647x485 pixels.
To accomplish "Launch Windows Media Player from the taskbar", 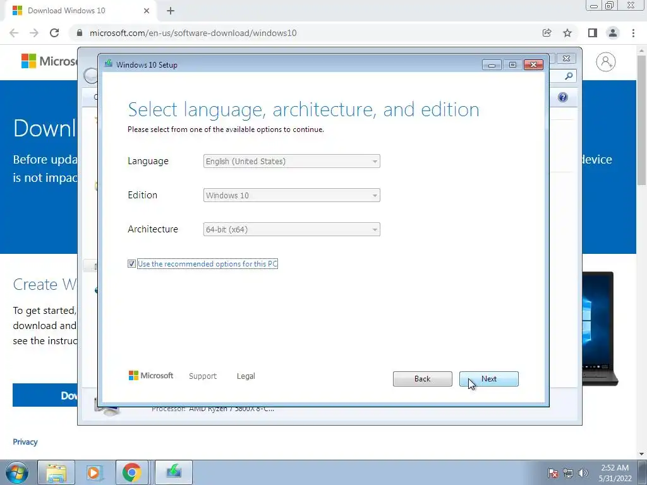I will 94,472.
